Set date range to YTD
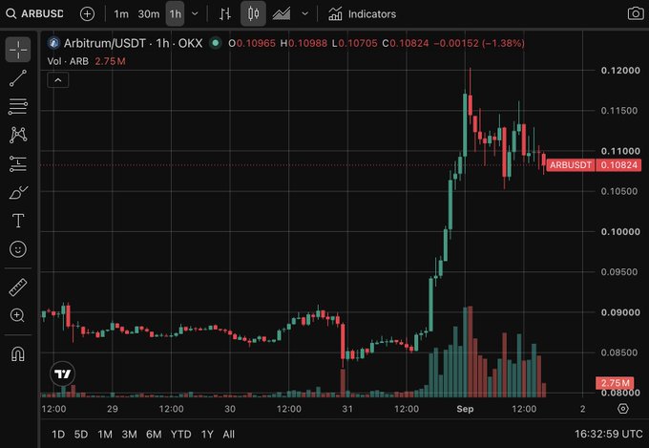Viewport: 649px width, 448px height. [181, 435]
